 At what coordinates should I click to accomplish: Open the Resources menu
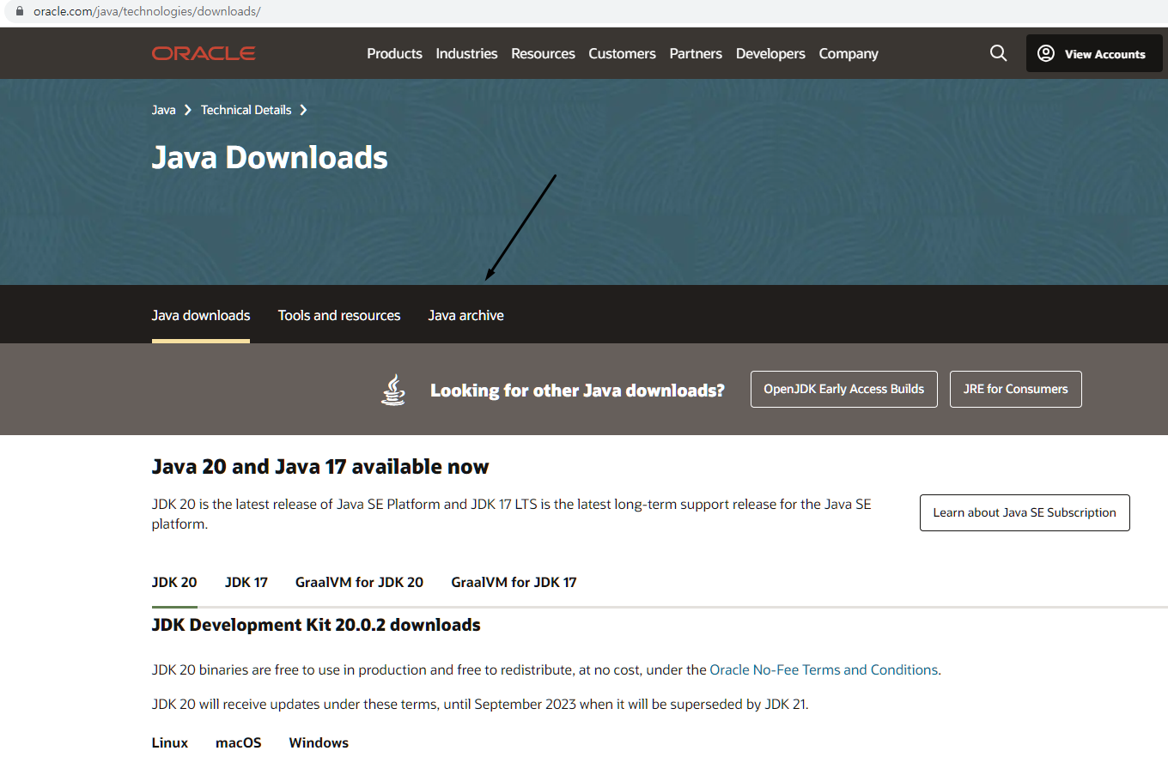[543, 53]
